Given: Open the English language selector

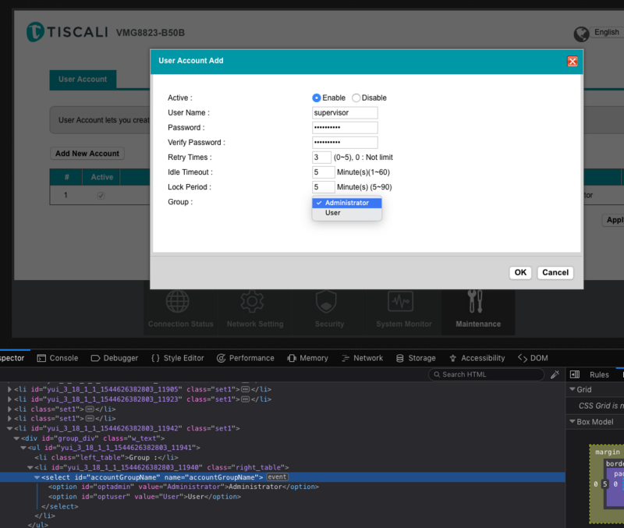Looking at the screenshot, I should (x=607, y=32).
